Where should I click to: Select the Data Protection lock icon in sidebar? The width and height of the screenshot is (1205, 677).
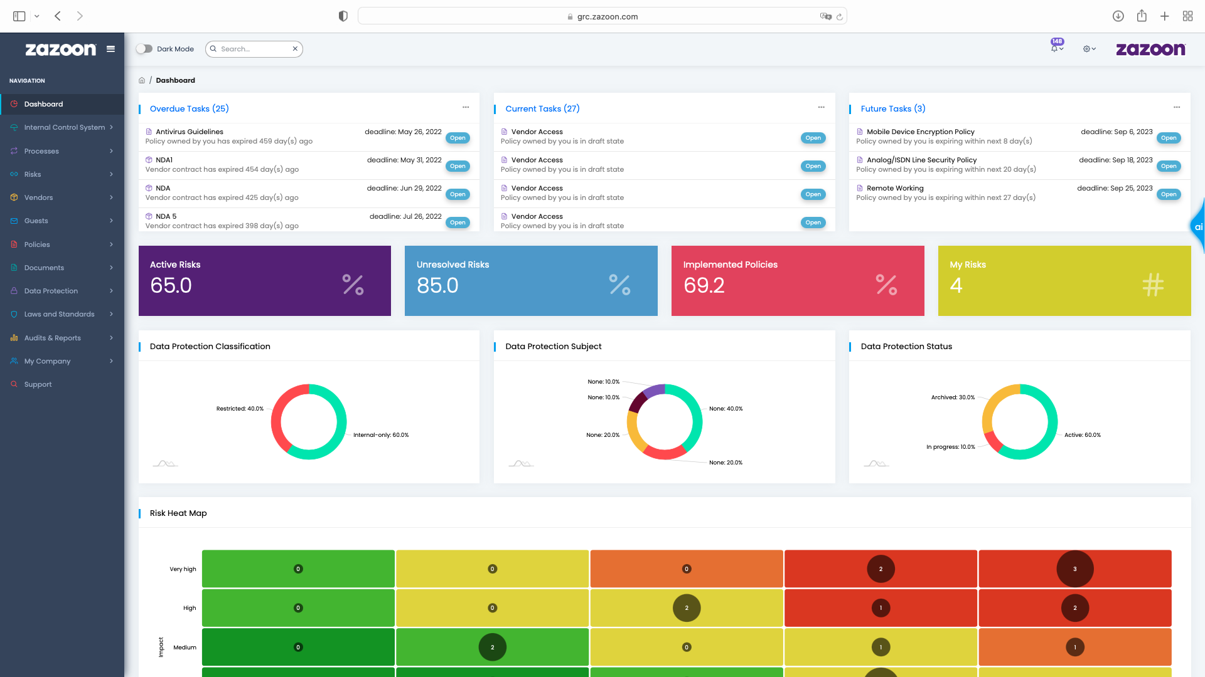(14, 291)
